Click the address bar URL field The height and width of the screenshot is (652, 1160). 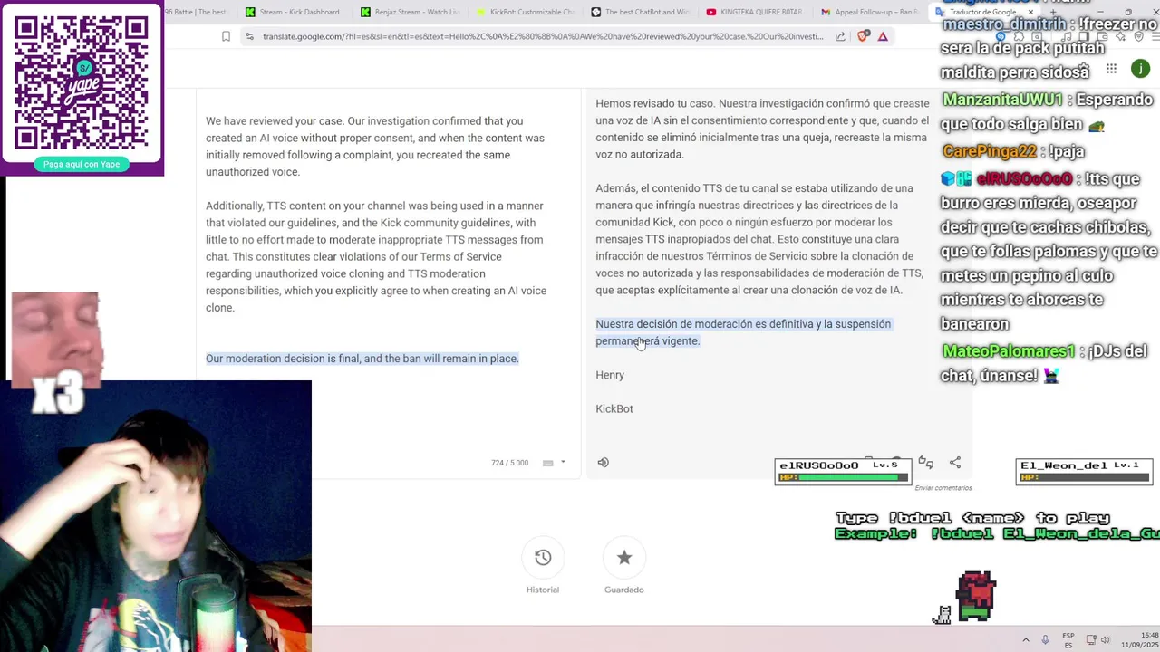[543, 36]
